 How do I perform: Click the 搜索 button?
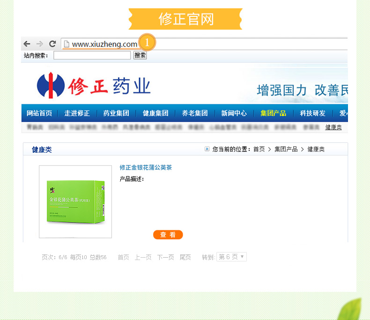[x=140, y=55]
